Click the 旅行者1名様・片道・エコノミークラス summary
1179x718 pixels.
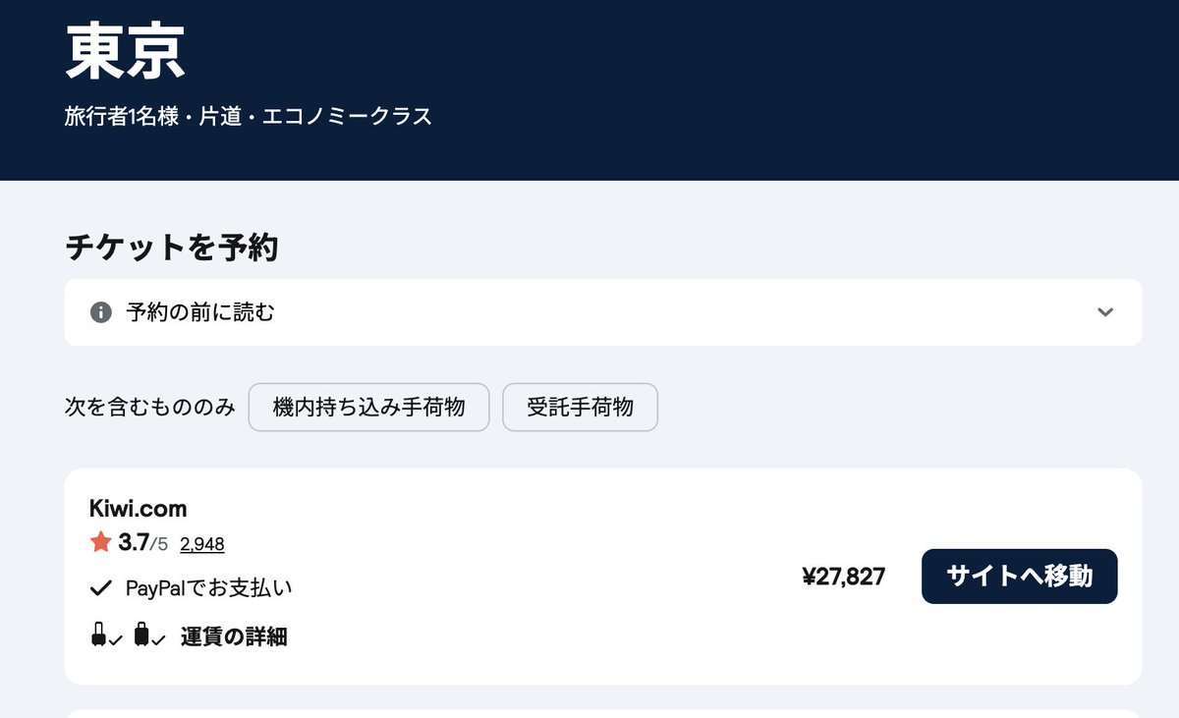(x=249, y=117)
